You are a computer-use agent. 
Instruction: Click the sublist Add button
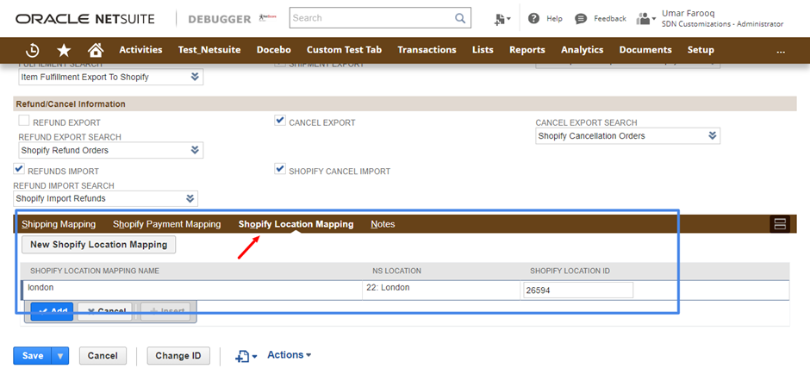coord(52,311)
